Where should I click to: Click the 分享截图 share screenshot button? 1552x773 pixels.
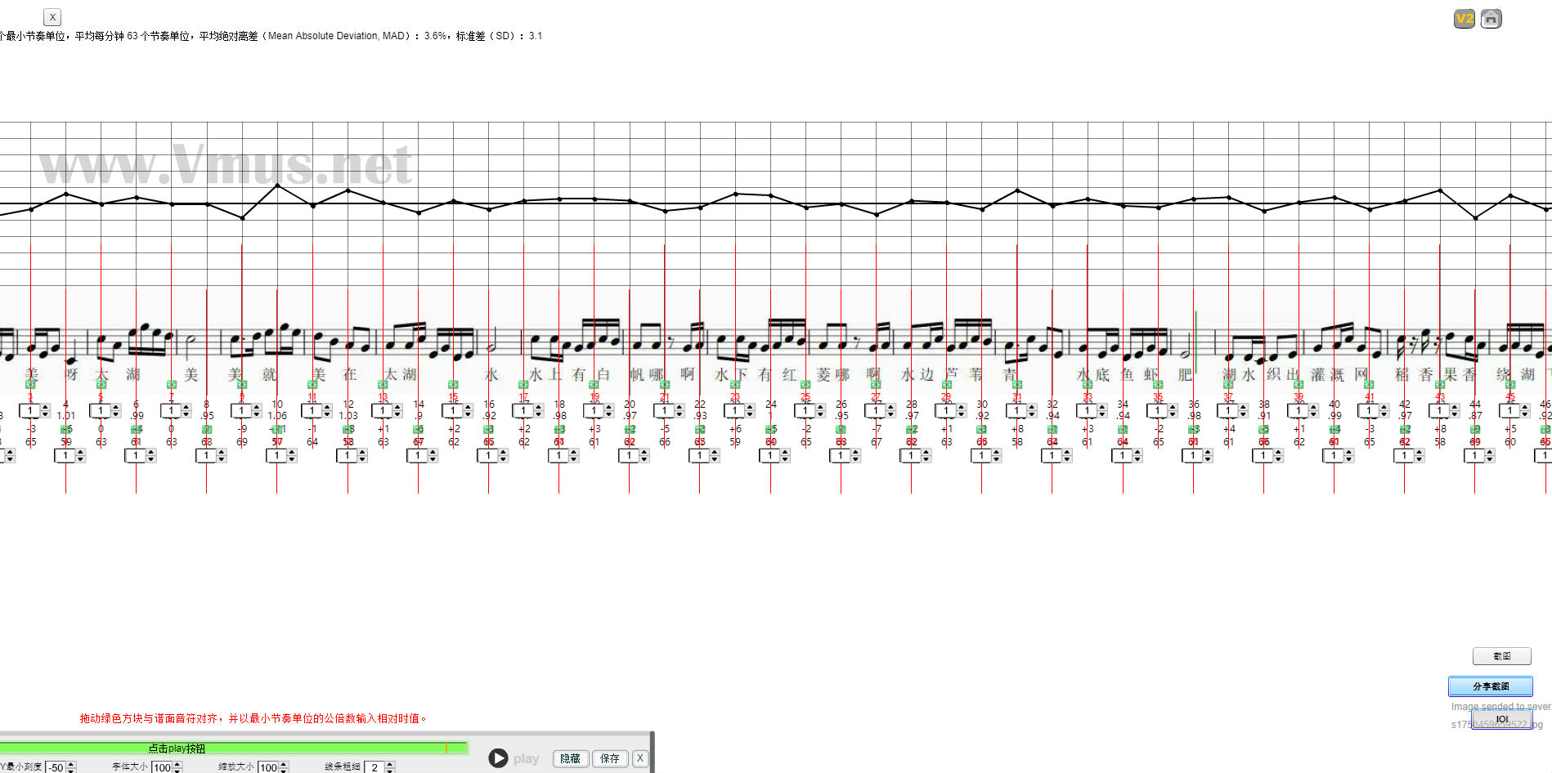[x=1490, y=686]
